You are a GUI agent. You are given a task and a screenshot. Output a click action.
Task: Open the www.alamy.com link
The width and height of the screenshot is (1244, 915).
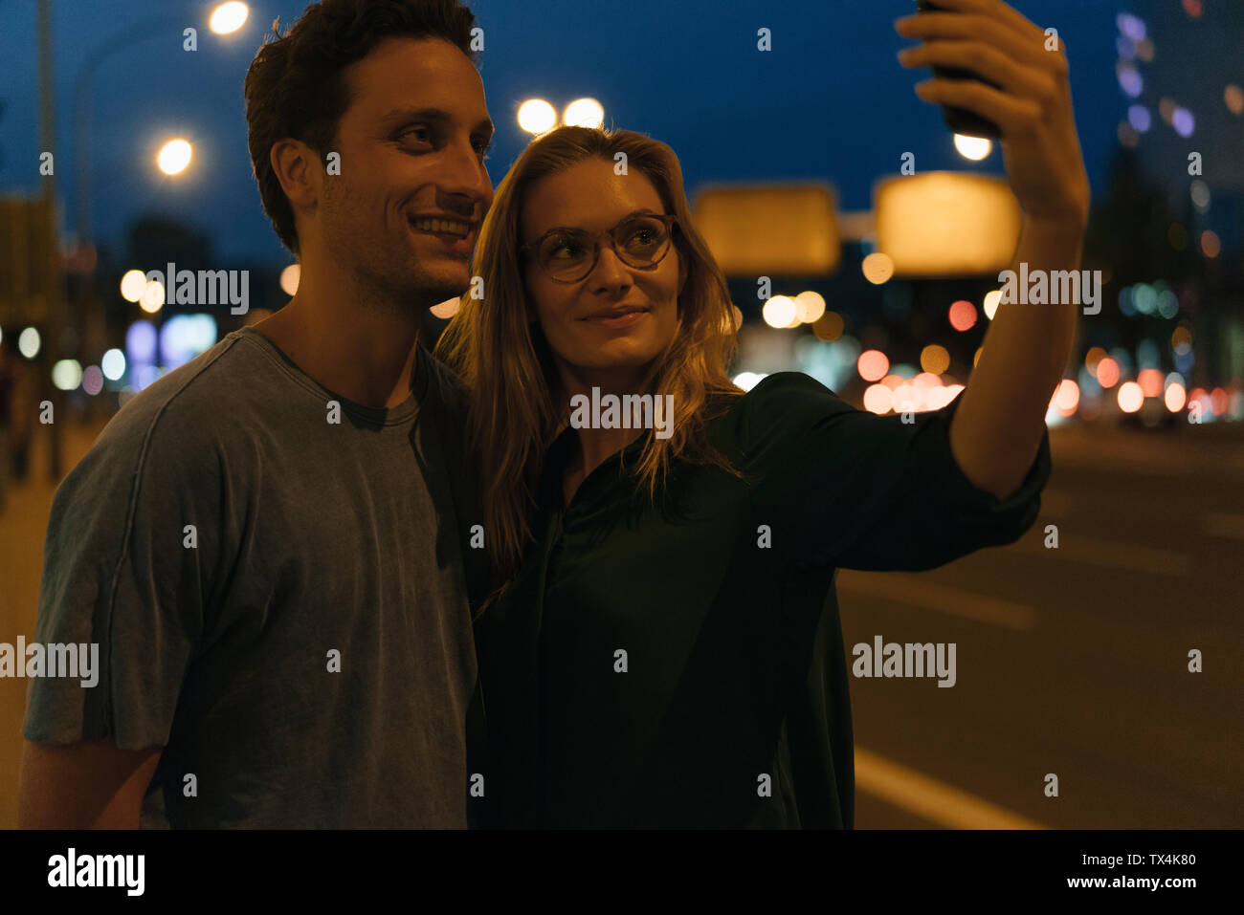coord(1133,883)
